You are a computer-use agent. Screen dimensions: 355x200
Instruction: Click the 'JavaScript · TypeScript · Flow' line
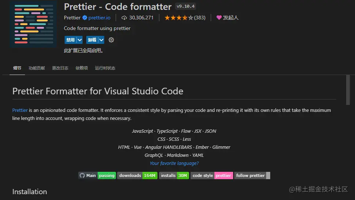(x=174, y=131)
